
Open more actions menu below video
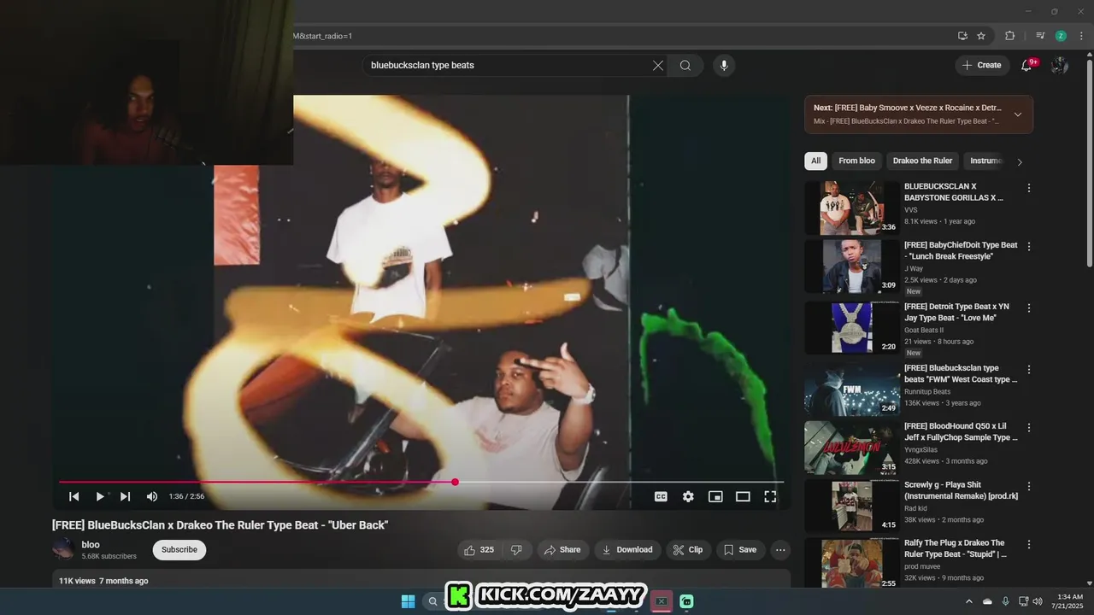pos(780,550)
